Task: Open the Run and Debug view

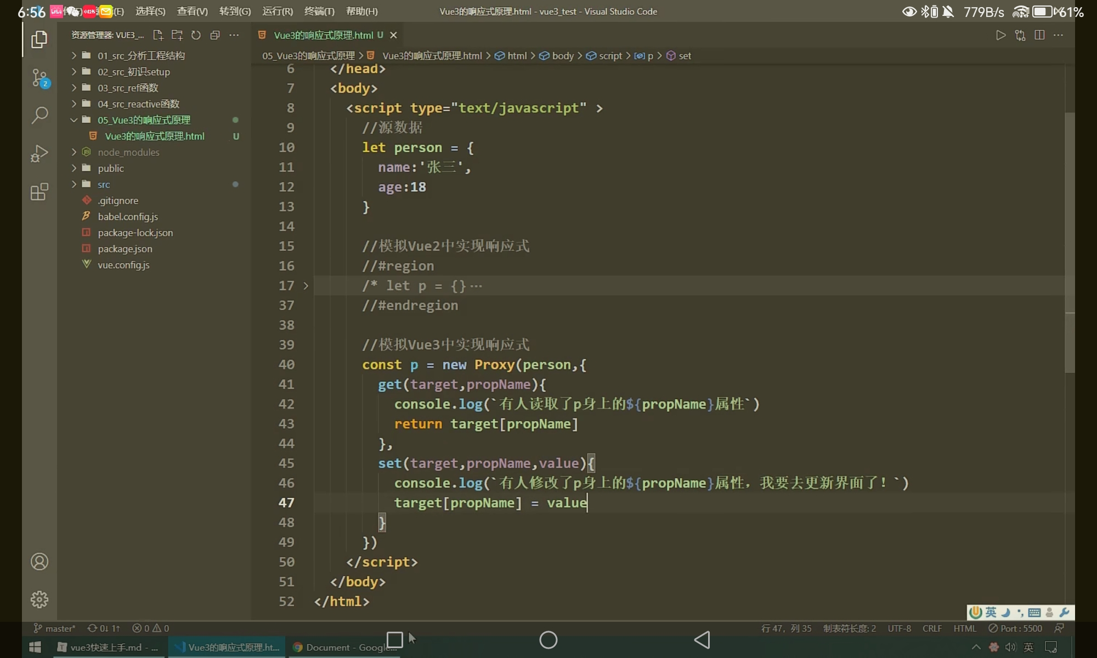Action: [39, 154]
